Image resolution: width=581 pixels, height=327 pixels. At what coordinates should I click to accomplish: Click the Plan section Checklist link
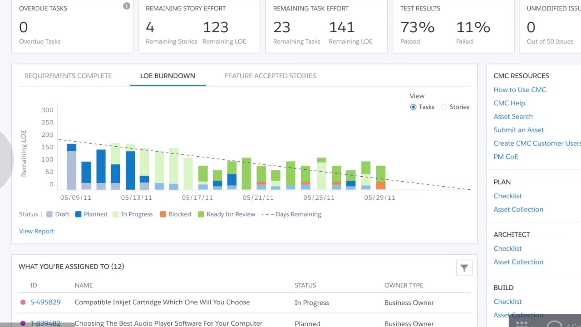tap(507, 196)
